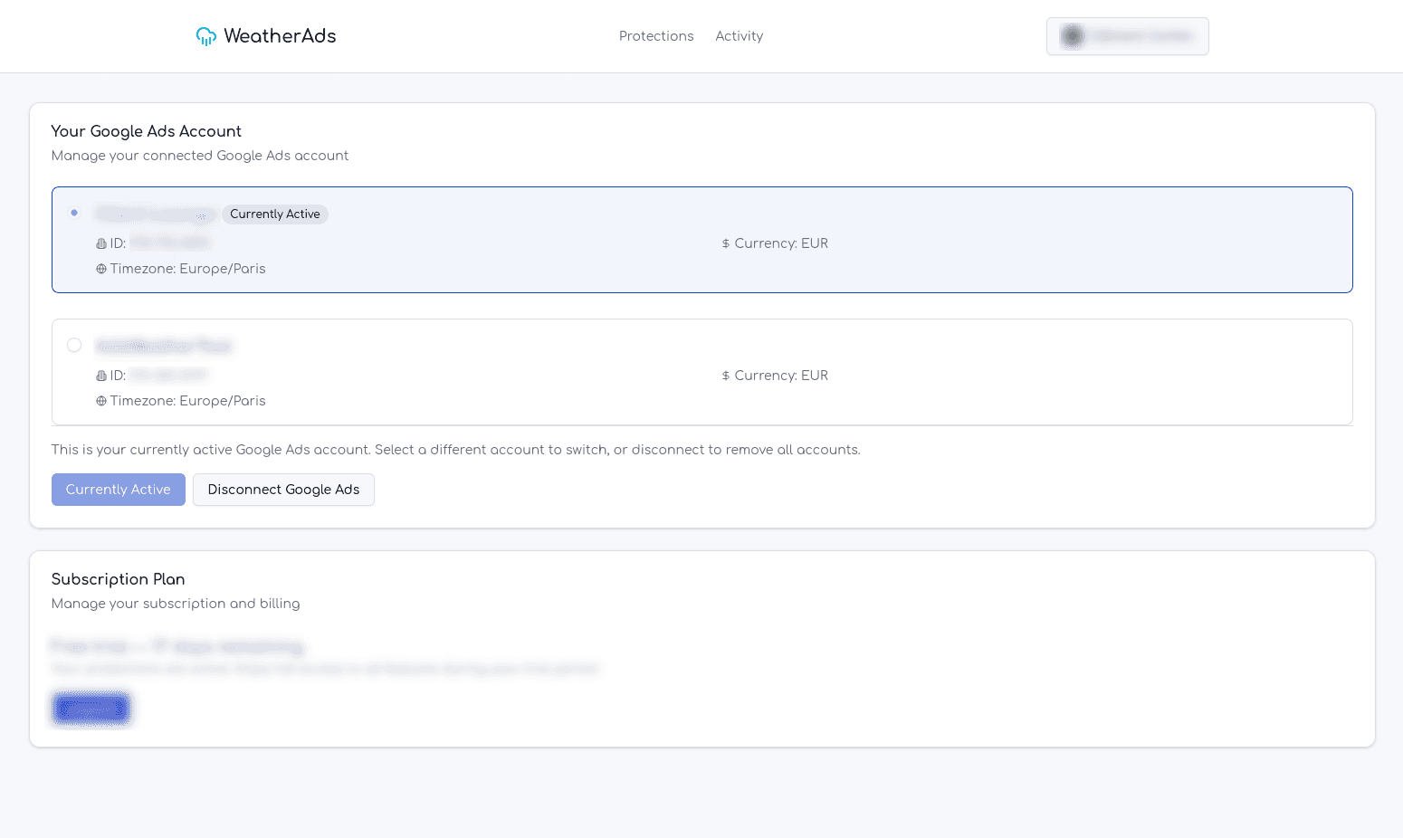Select the second Google Ads account card

701,372
